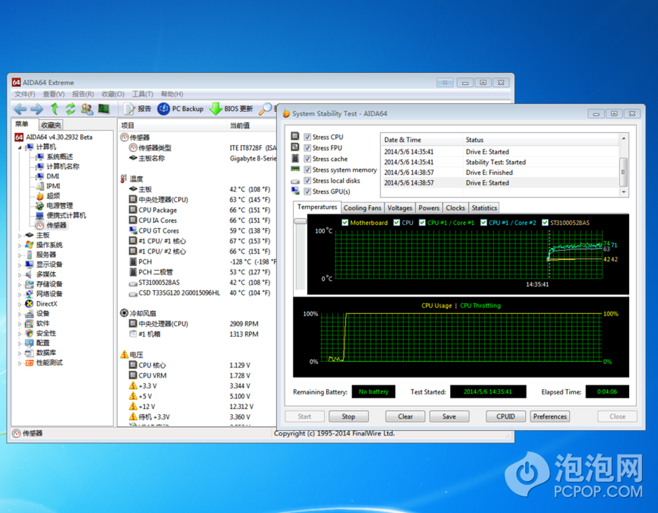Toggle the Stress cache checkbox
The image size is (658, 513).
click(307, 159)
